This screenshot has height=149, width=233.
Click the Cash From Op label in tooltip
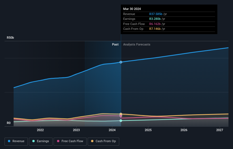point(133,29)
